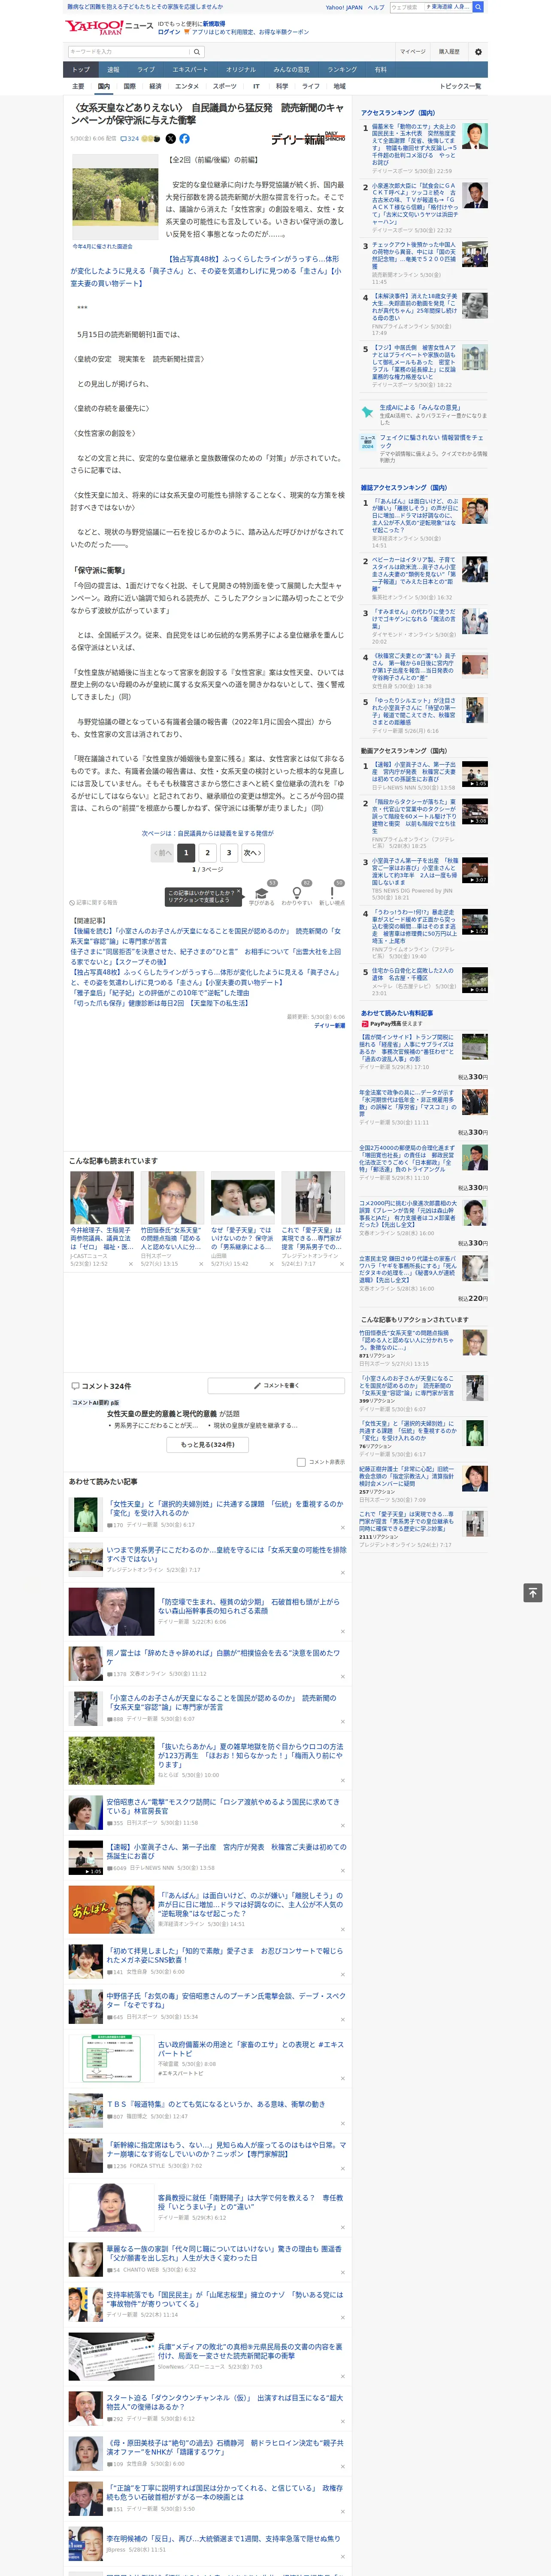Open マイページ link
The width and height of the screenshot is (551, 2576).
(413, 52)
